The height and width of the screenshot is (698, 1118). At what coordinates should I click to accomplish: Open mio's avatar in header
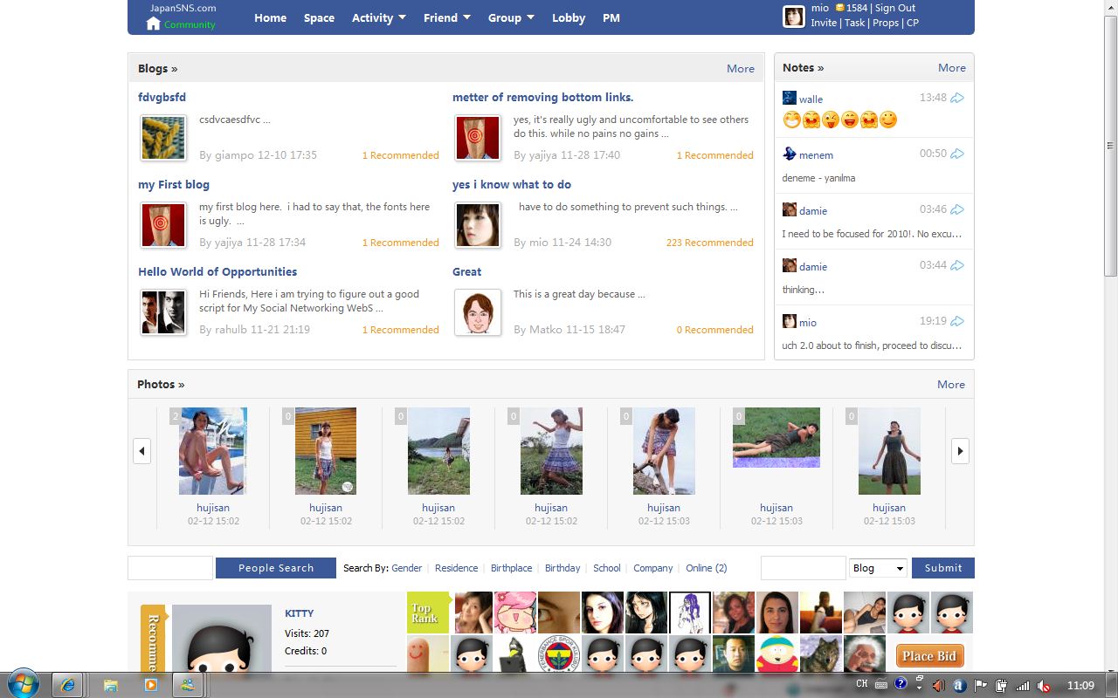point(793,17)
